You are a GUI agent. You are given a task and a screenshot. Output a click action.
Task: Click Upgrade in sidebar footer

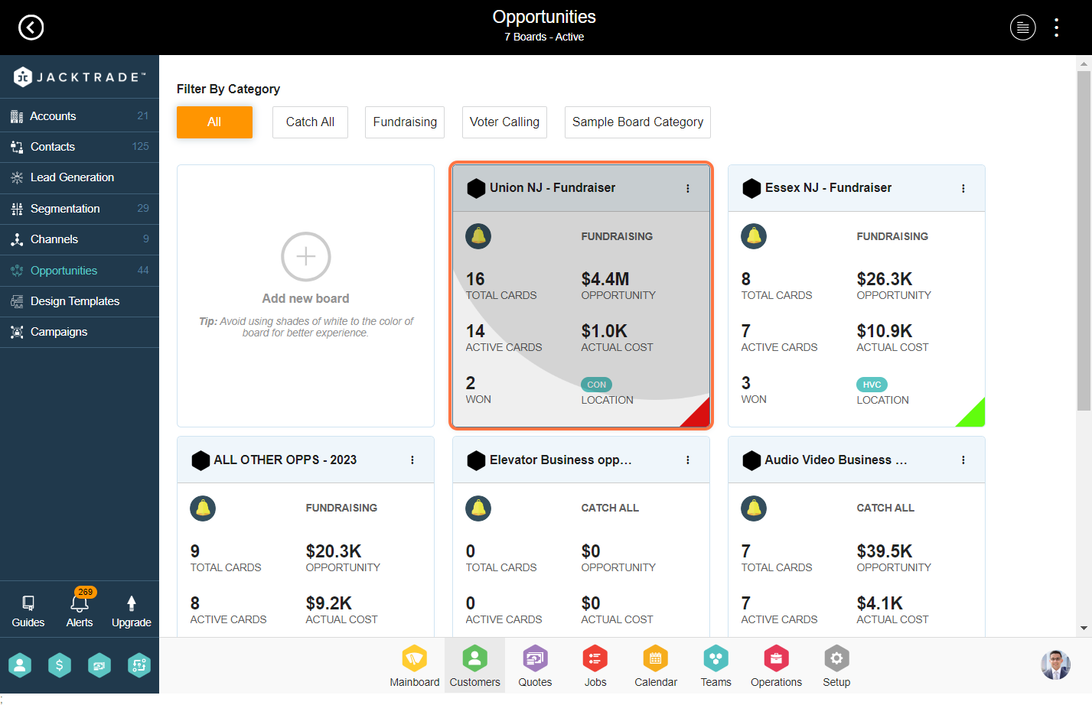pyautogui.click(x=132, y=612)
